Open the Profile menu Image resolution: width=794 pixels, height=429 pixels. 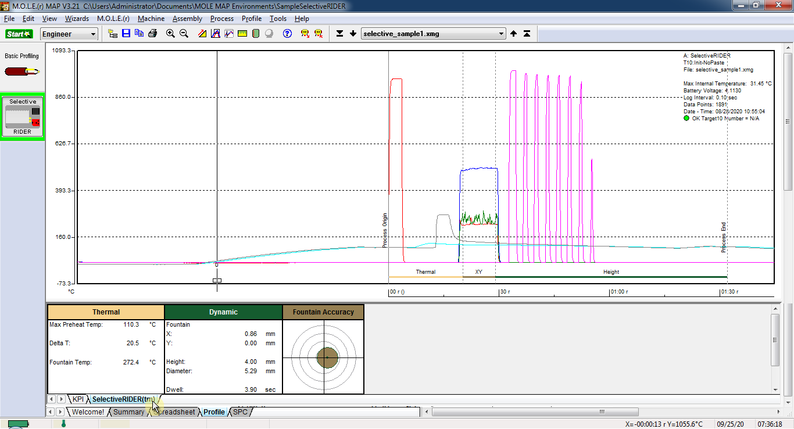point(252,19)
